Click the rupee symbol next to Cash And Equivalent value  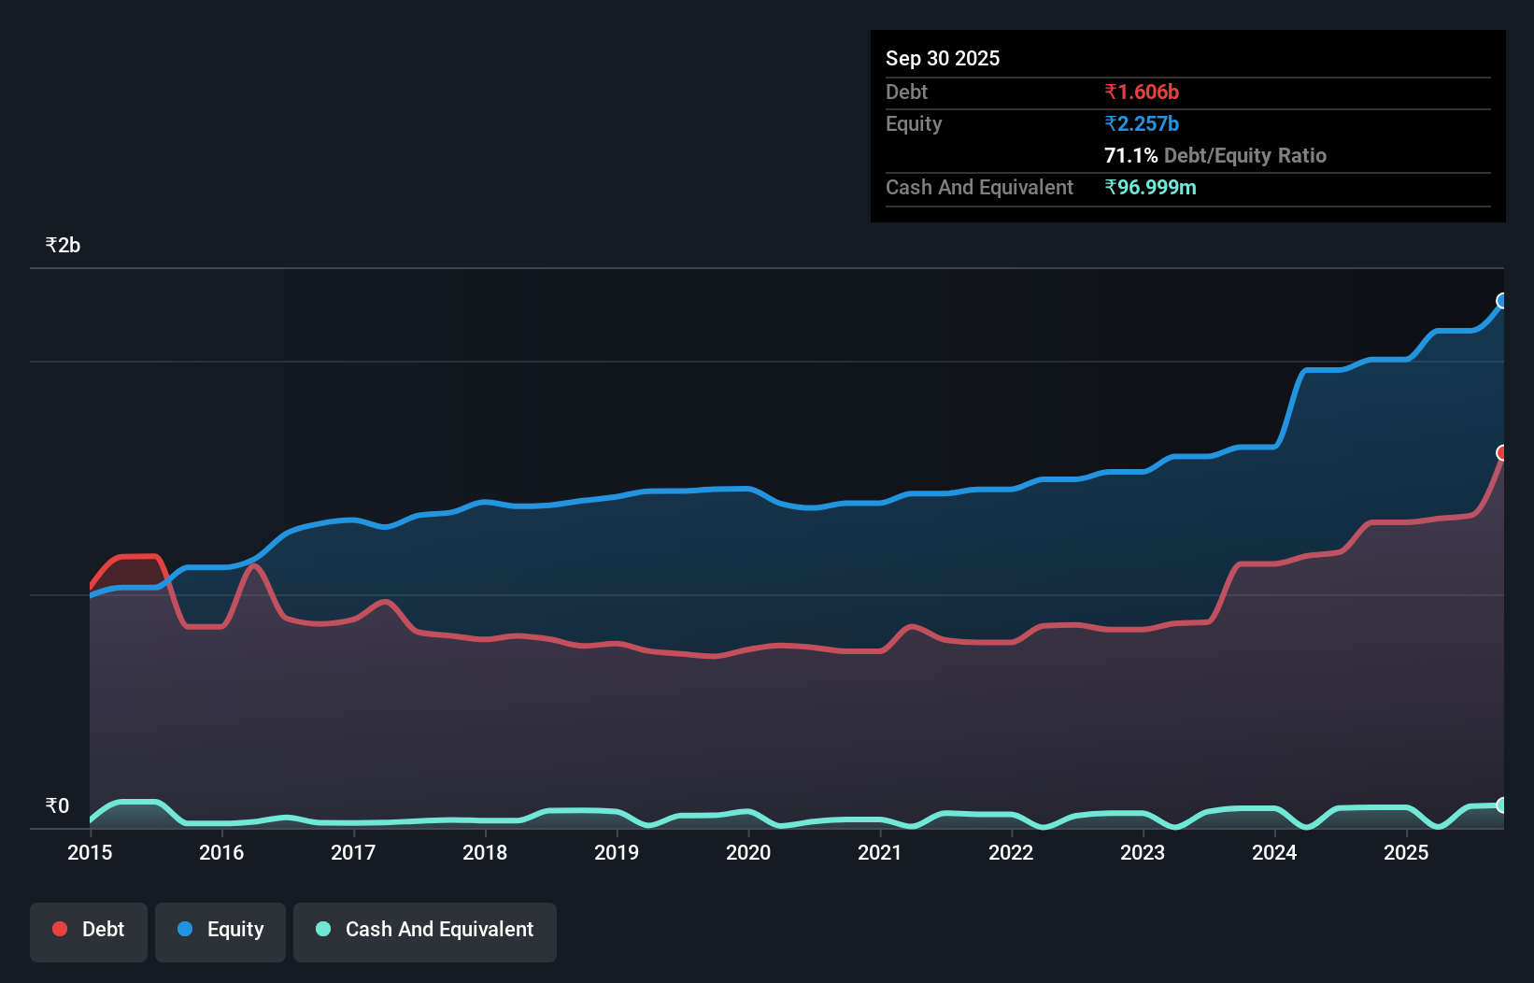pyautogui.click(x=1111, y=187)
